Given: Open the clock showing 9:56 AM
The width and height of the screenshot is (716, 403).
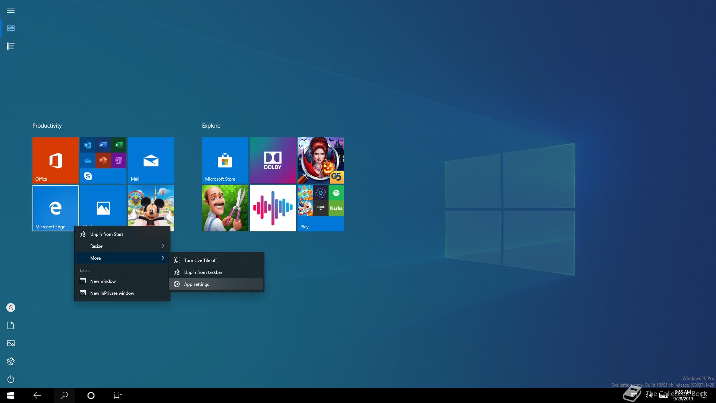Looking at the screenshot, I should [x=683, y=396].
